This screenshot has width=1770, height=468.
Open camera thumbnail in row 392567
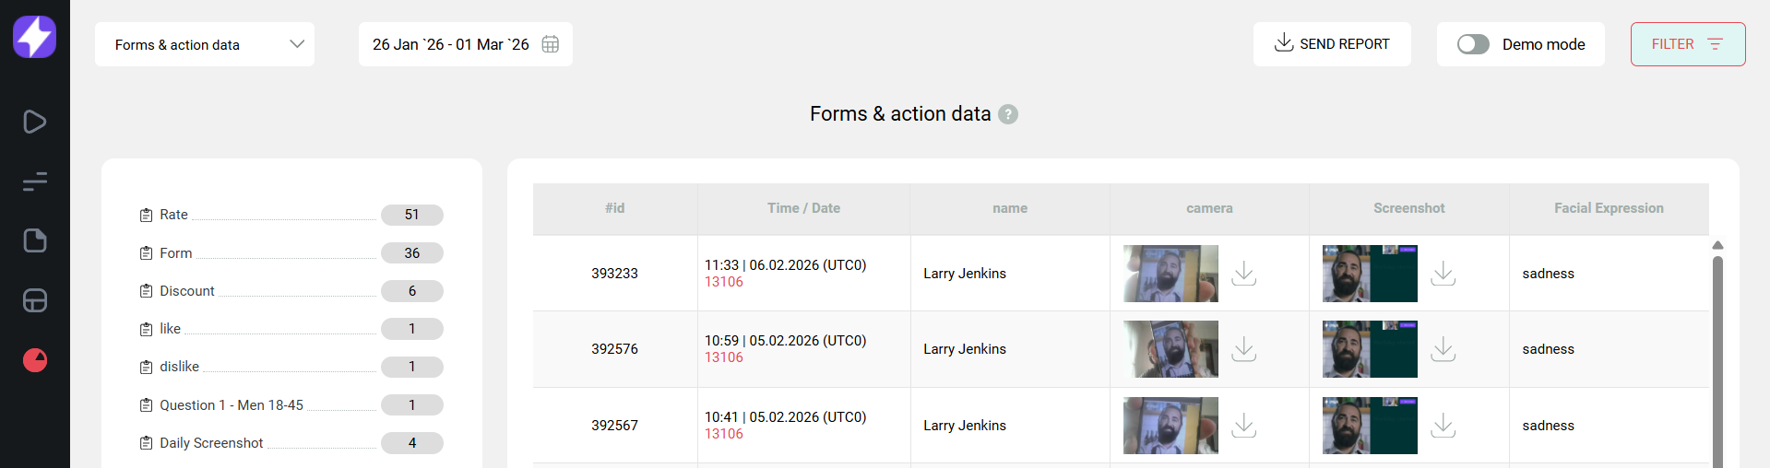point(1170,426)
